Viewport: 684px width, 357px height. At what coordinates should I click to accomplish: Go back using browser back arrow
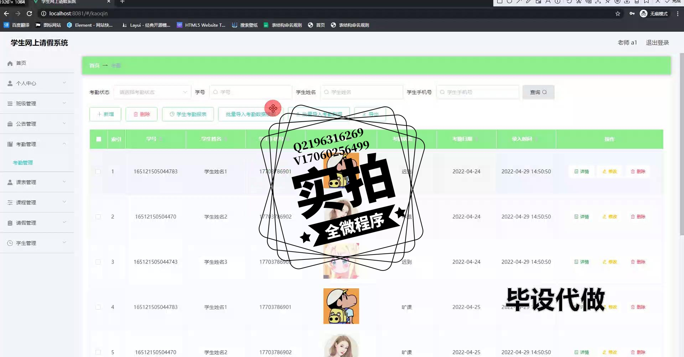6,14
